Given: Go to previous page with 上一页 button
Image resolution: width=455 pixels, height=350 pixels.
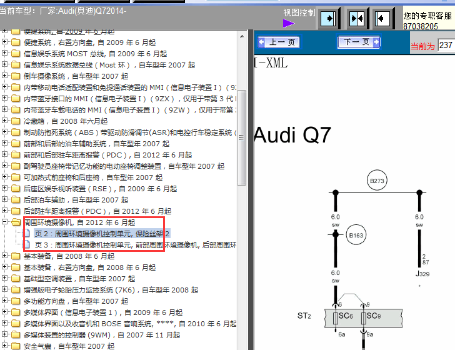Looking at the screenshot, I should 279,42.
